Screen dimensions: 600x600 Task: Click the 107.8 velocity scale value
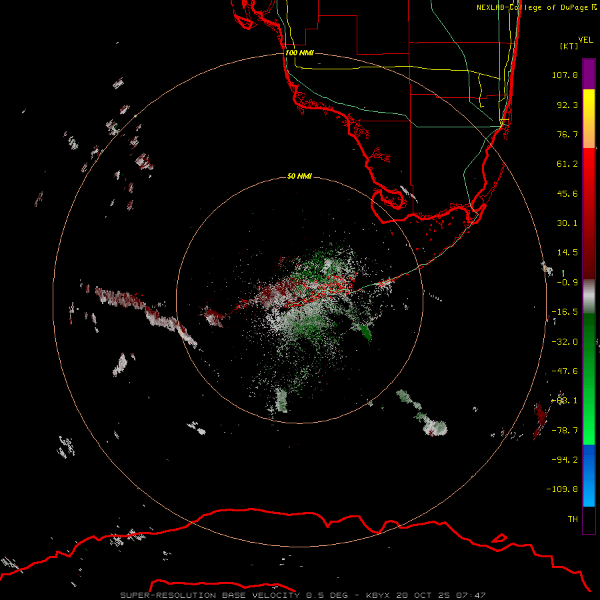coord(565,75)
